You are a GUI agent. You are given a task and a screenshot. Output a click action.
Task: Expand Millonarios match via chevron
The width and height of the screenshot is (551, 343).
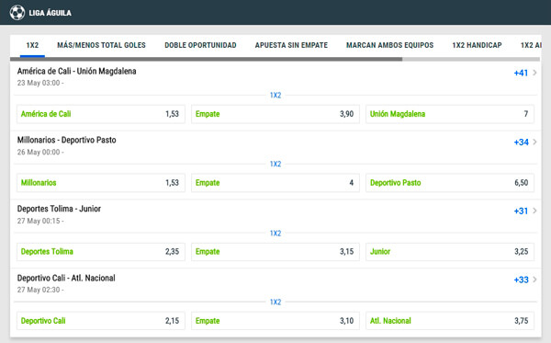point(534,142)
